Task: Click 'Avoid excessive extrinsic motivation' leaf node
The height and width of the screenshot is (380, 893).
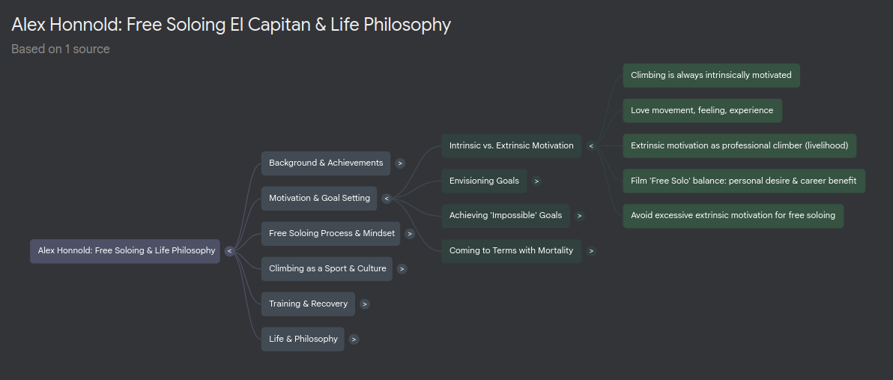Action: tap(733, 216)
